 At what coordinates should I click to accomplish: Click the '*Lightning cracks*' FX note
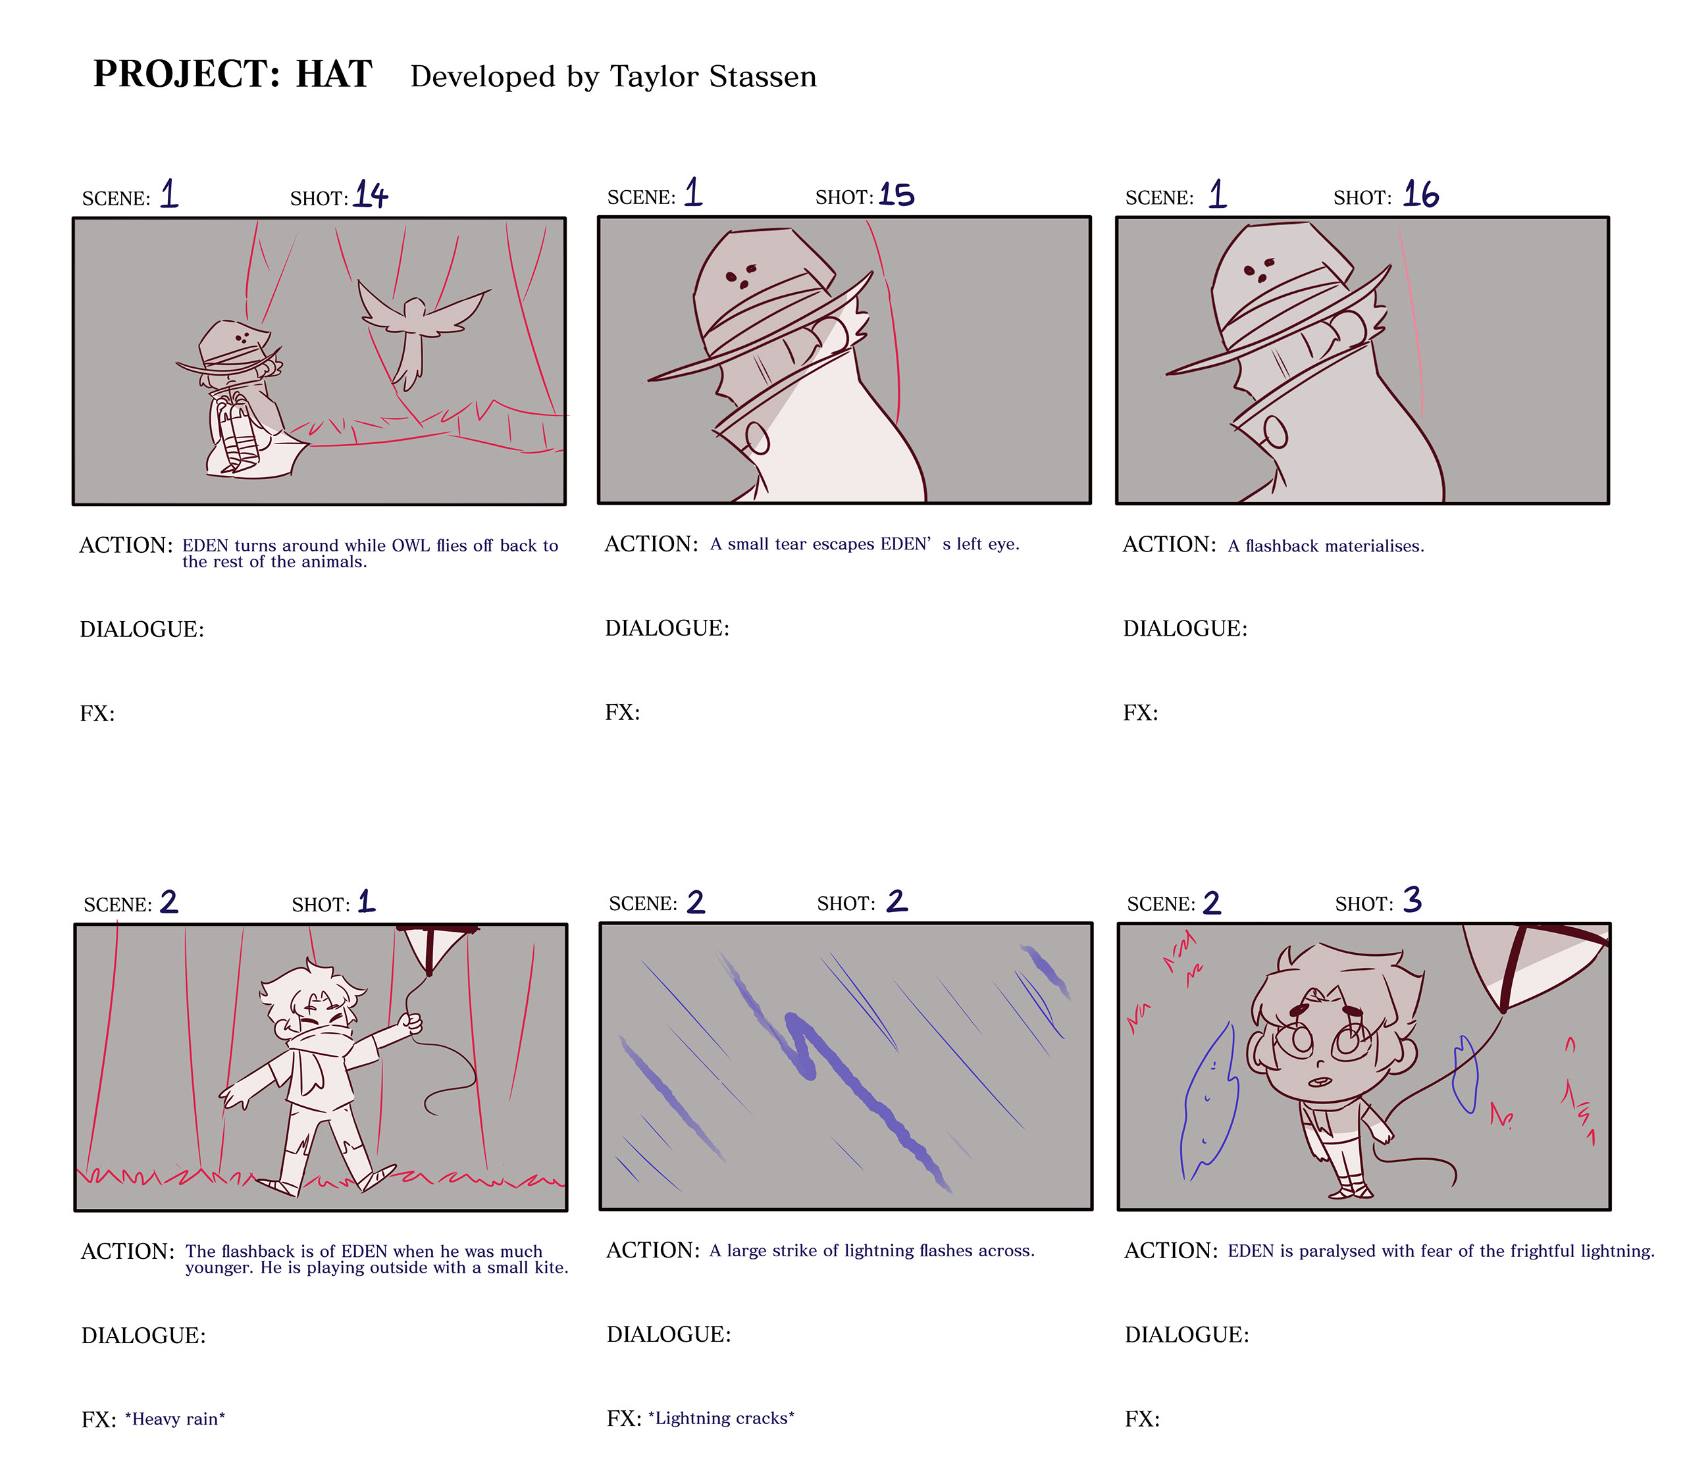(x=721, y=1418)
